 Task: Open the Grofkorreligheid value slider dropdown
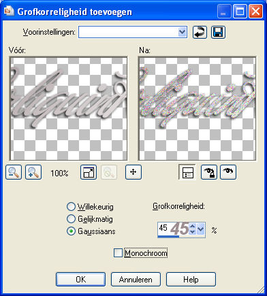coord(200,229)
